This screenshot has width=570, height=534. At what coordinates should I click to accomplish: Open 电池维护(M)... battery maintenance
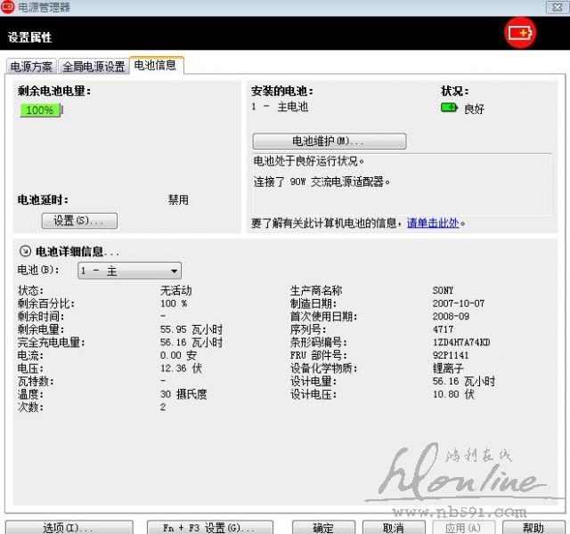click(329, 142)
